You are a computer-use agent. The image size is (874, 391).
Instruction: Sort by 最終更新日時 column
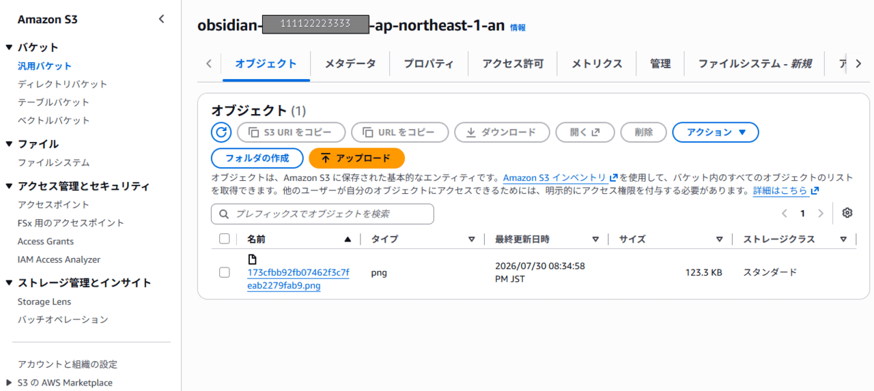(595, 240)
